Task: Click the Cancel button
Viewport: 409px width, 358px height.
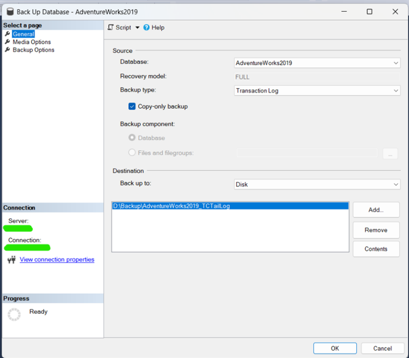Action: coord(383,348)
